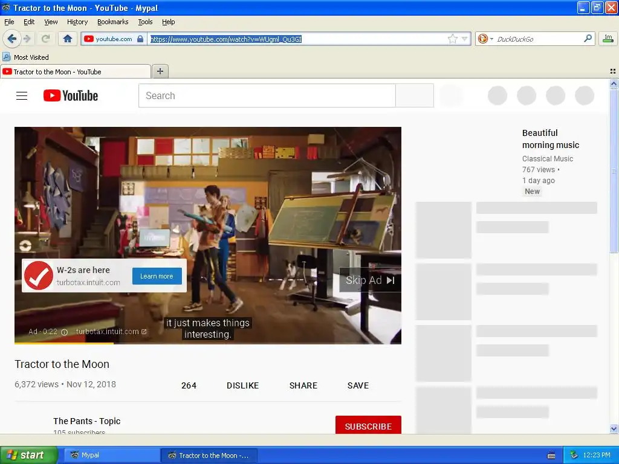This screenshot has height=464, width=619.
Task: Click the on-screen keyboard tray icon
Action: coord(551,456)
